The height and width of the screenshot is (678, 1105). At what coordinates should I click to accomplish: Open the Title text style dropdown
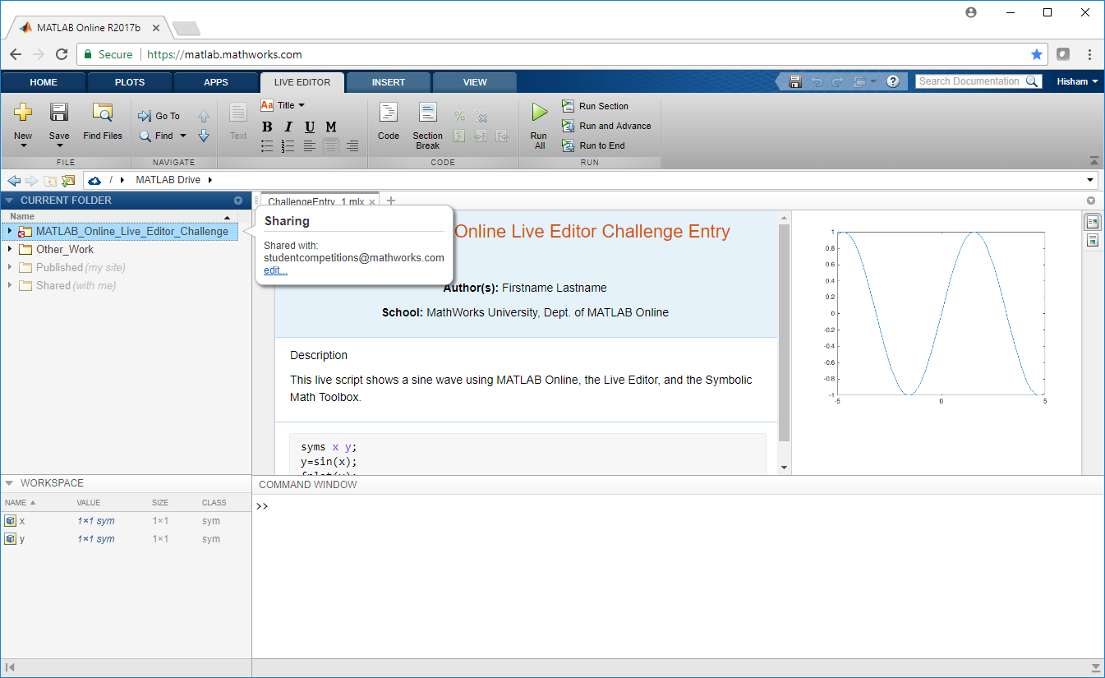[x=283, y=105]
